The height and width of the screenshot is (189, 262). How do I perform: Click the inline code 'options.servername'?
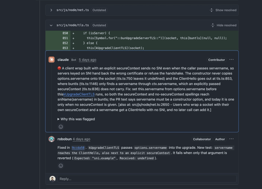click(x=151, y=148)
